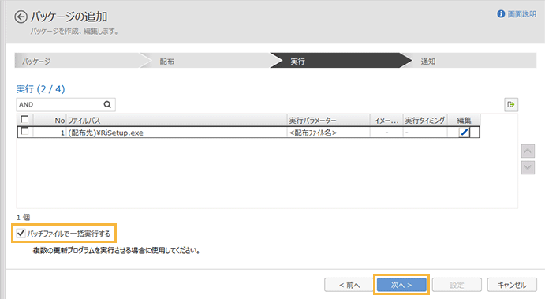Click the 実行パラメーター column header
The width and height of the screenshot is (545, 299).
(x=328, y=120)
